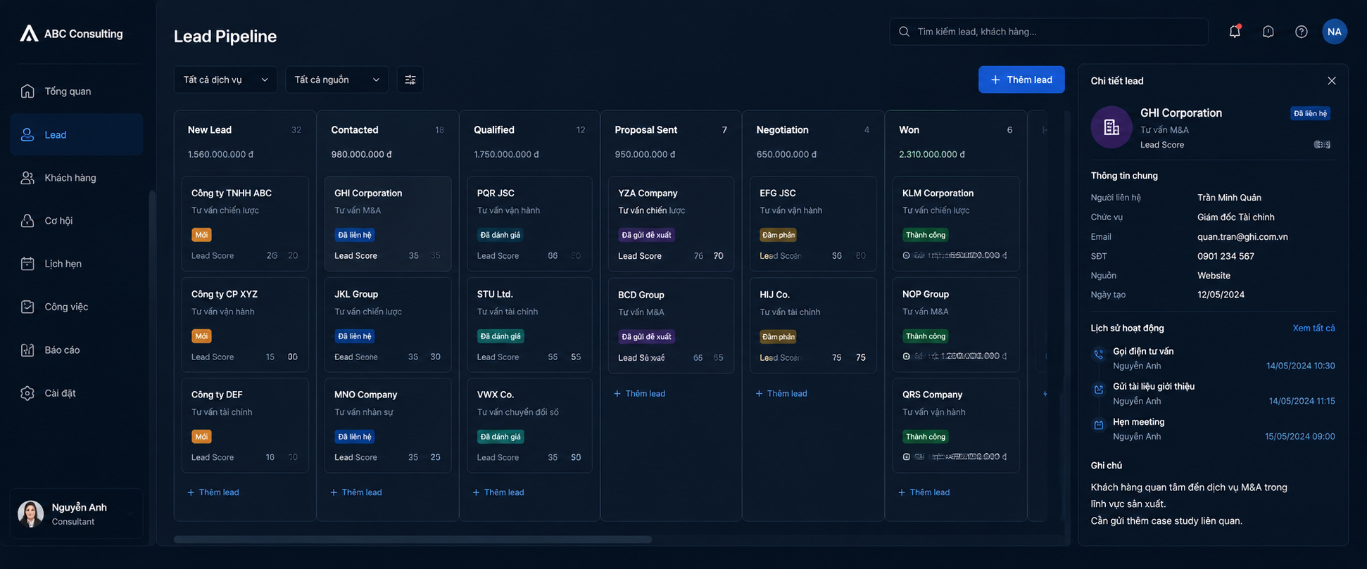
Task: Click Thêm lead under Proposal Sent column
Action: coord(639,393)
